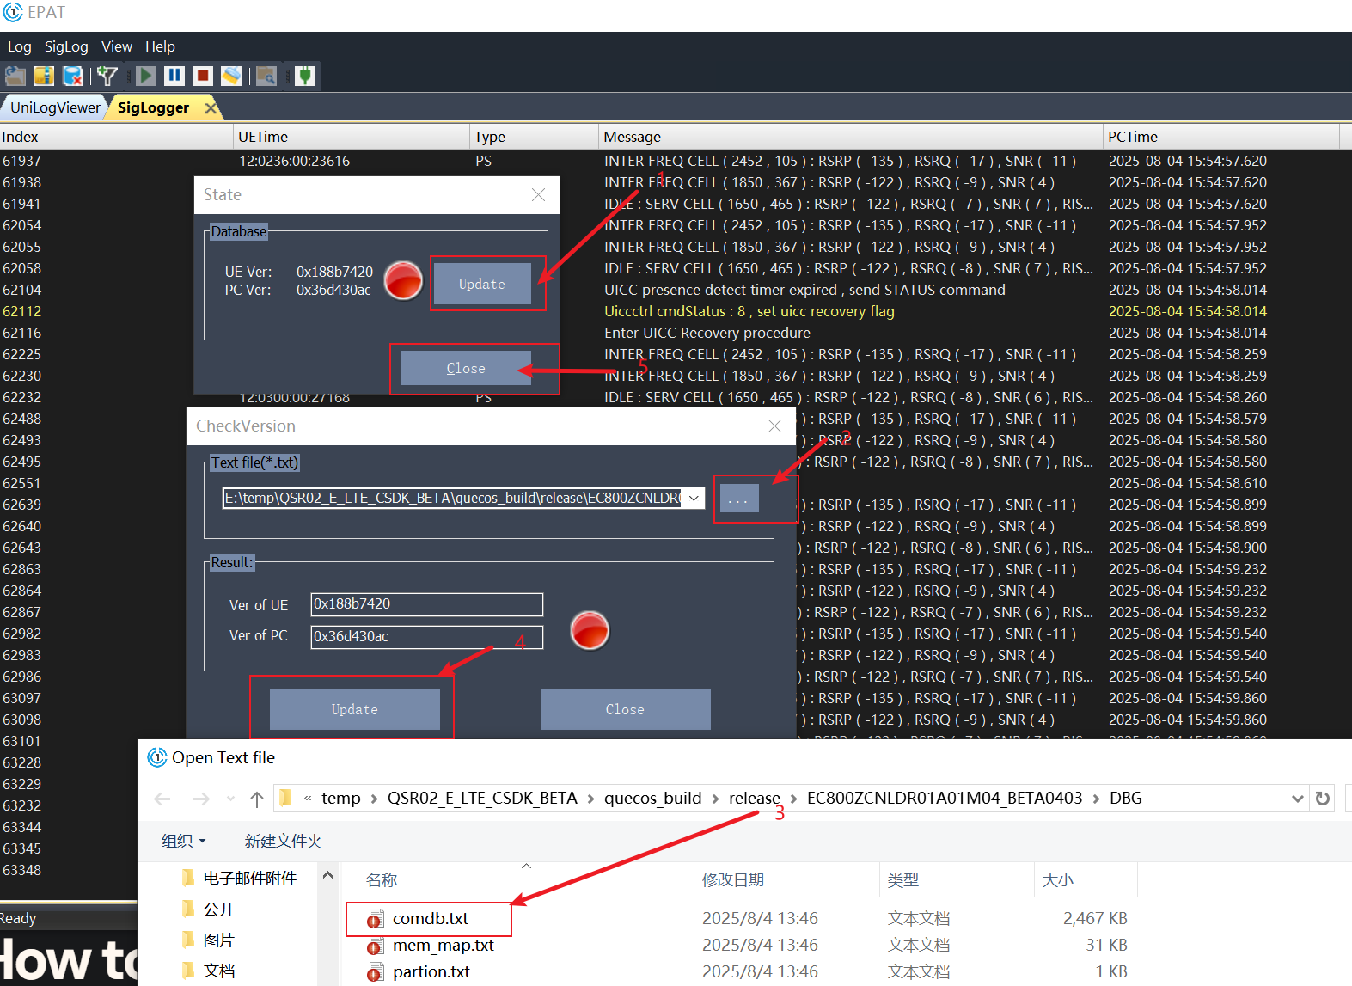Viewport: 1352px width, 986px height.
Task: Go up one folder level in file dialog
Action: [x=256, y=799]
